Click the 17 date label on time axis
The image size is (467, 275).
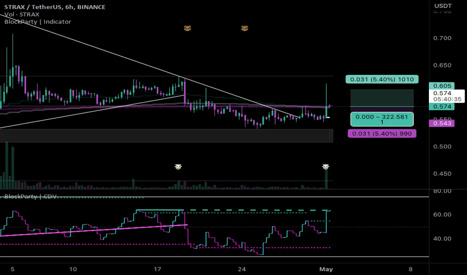click(157, 269)
